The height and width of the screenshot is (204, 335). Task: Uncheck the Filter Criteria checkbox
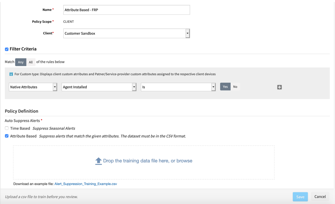click(7, 49)
